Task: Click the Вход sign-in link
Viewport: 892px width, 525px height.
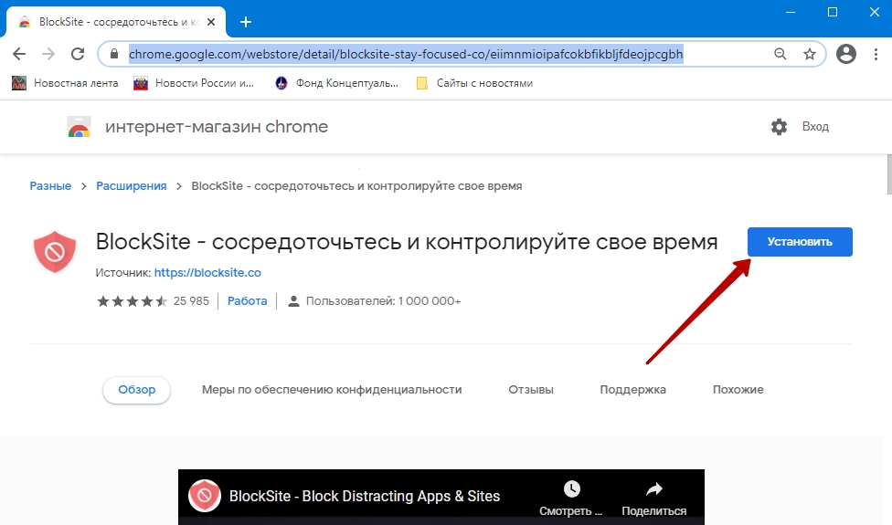Action: click(x=815, y=127)
